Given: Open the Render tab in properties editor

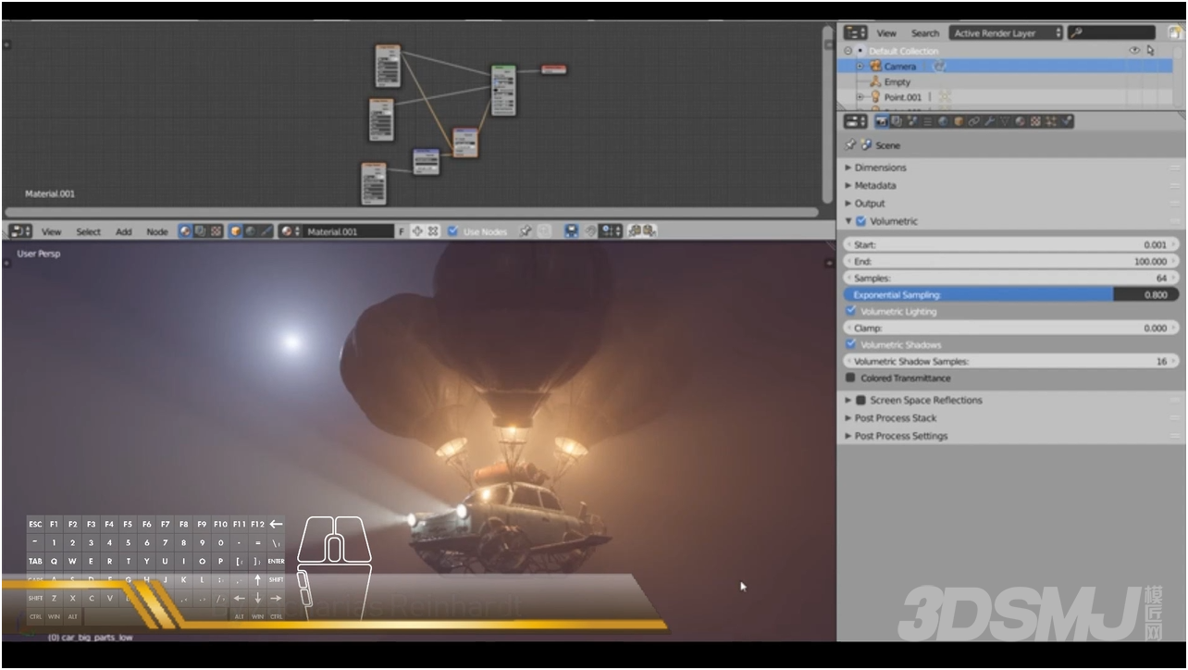Looking at the screenshot, I should click(882, 121).
